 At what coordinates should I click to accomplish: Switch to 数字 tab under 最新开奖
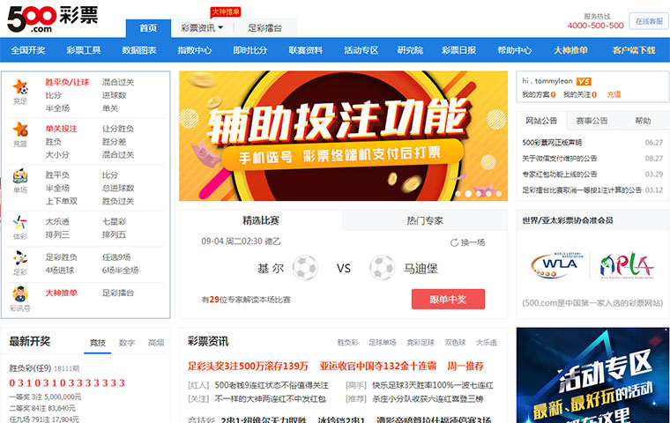[x=127, y=343]
